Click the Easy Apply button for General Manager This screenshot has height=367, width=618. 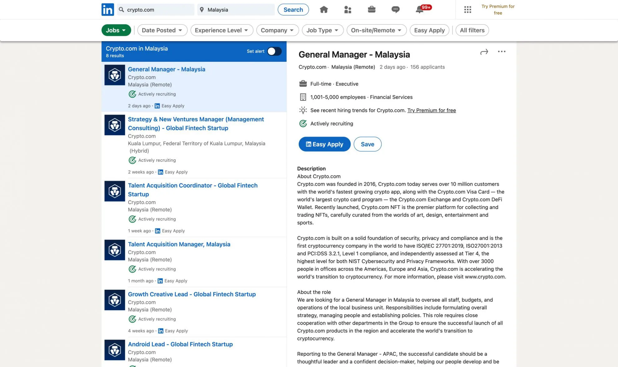325,144
